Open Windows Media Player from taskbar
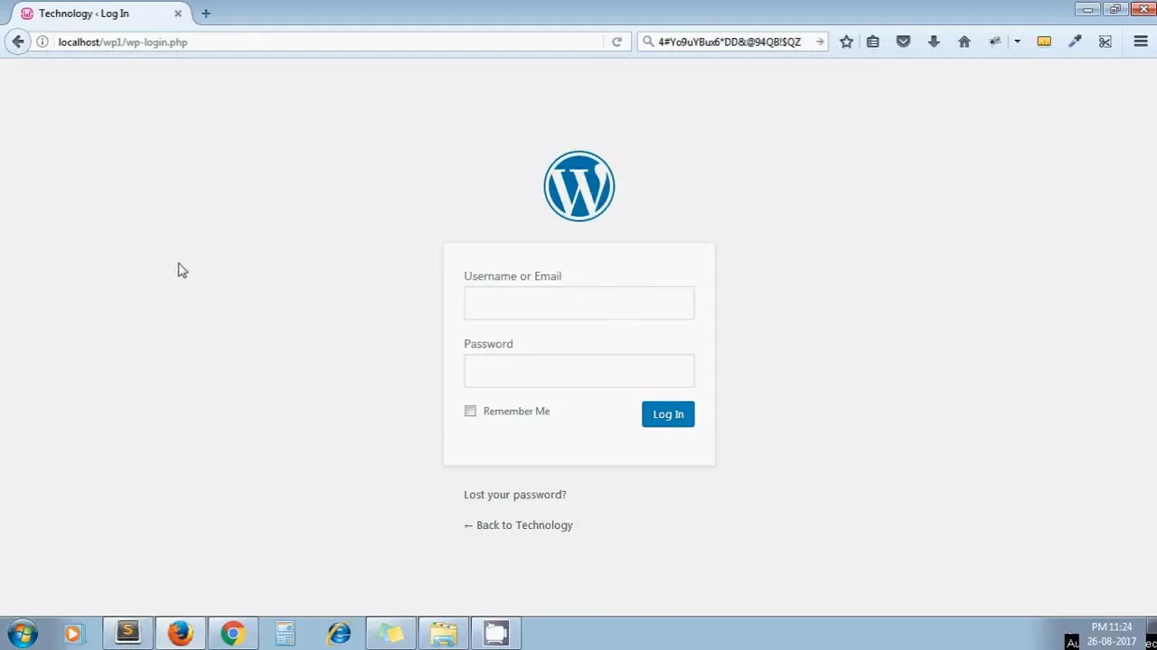Screen dimensions: 1157x650 point(74,634)
